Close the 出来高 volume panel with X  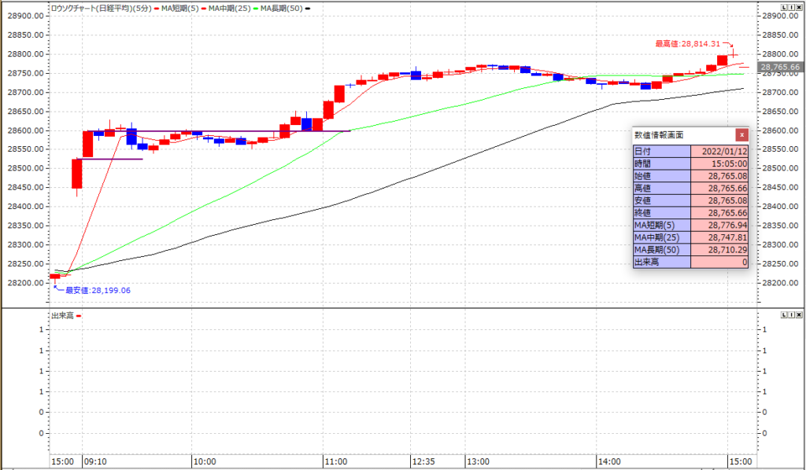800,314
